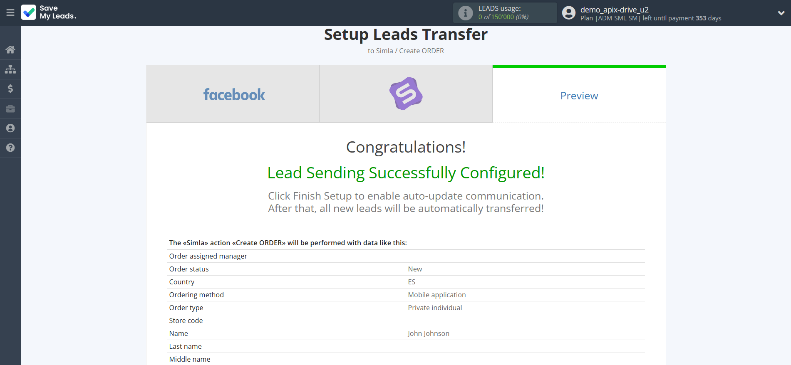791x365 pixels.
Task: Click the Save My Leads logo
Action: click(29, 12)
